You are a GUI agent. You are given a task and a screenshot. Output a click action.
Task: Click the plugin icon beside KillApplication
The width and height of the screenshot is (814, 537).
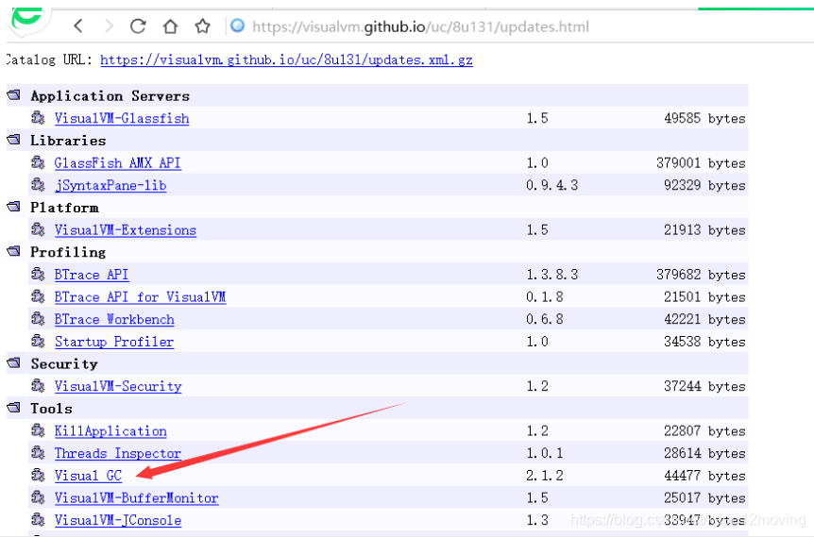(38, 429)
